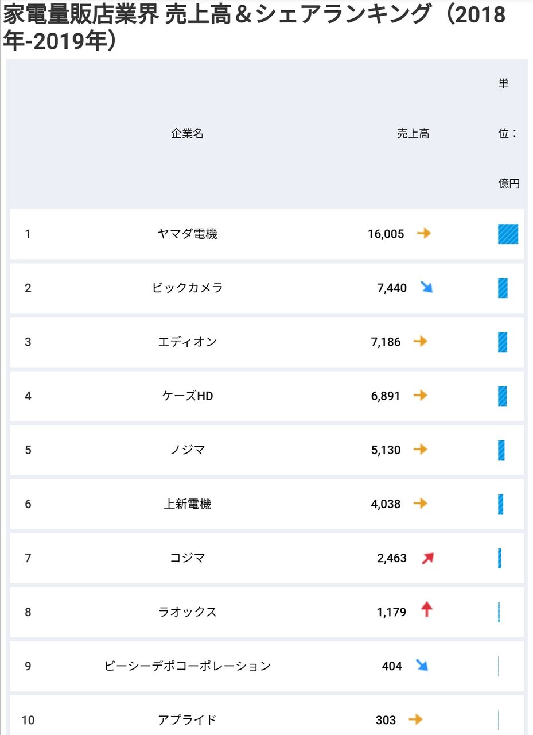Click the 企業名 column header

[x=188, y=134]
